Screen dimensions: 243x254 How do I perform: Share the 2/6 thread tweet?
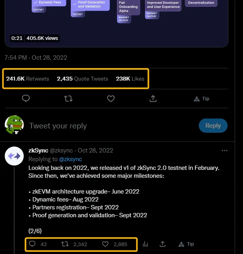tap(162, 244)
